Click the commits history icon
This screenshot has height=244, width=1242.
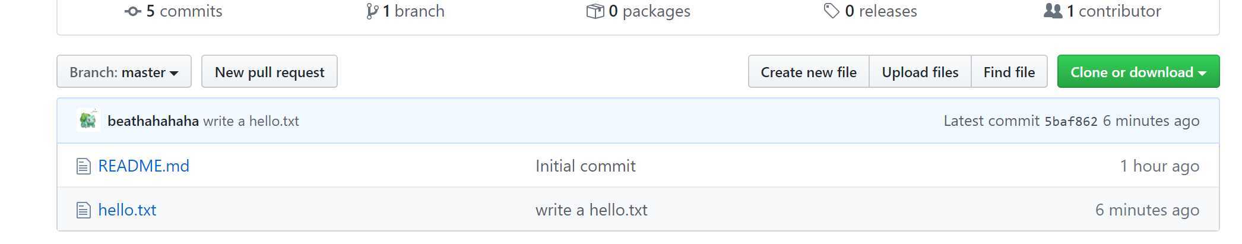pos(133,11)
